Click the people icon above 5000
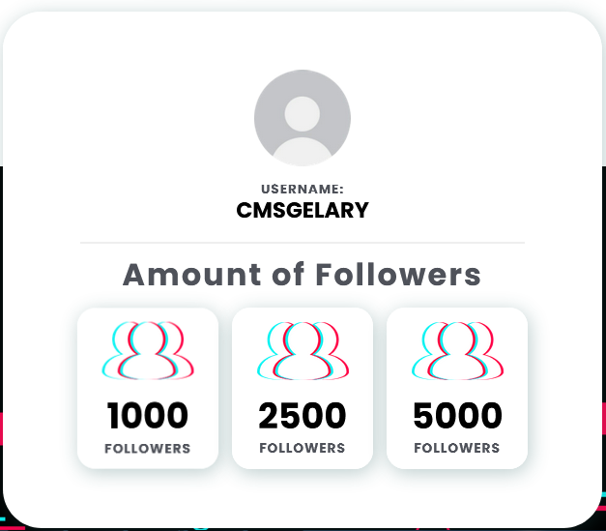The height and width of the screenshot is (531, 606). coord(457,350)
